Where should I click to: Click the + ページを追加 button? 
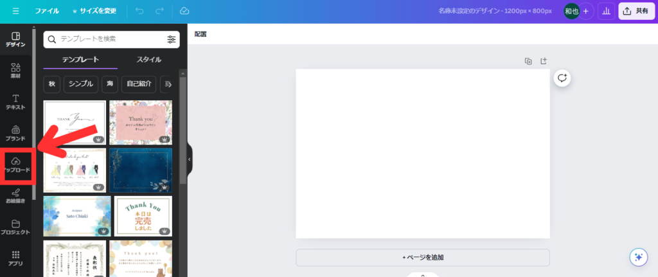coord(422,257)
